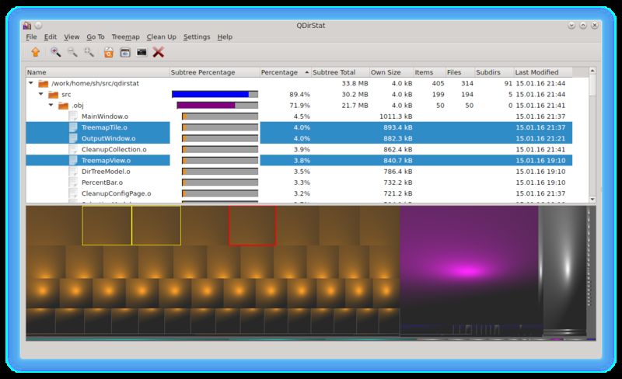Open terminal here icon
Screen dimensions: 622x379
click(142, 52)
